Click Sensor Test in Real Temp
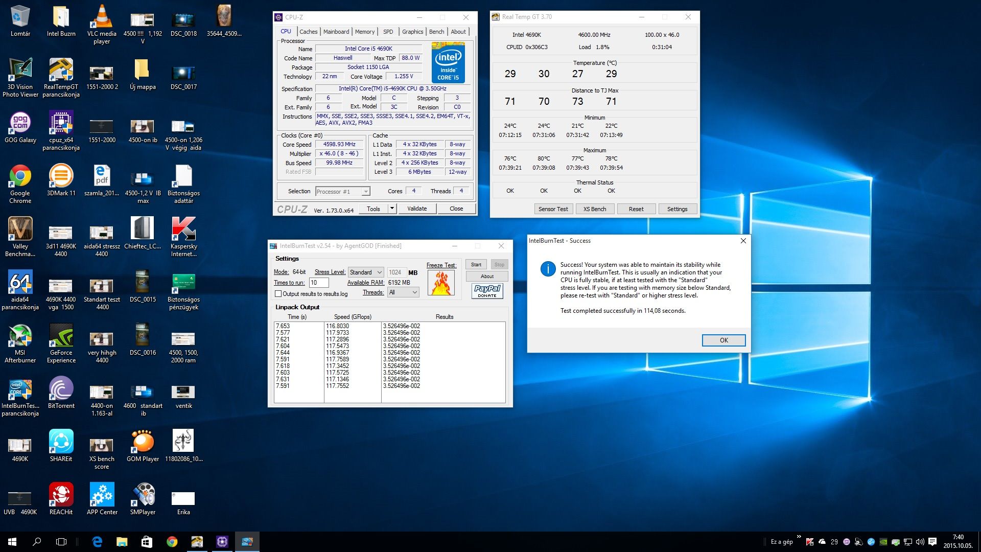 click(553, 209)
